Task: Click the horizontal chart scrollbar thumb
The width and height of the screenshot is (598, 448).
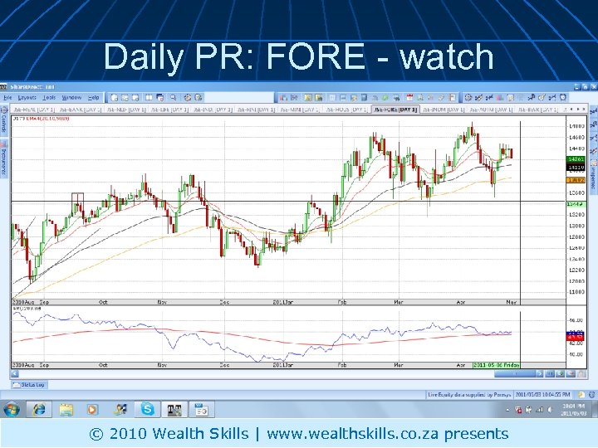Action: pyautogui.click(x=515, y=373)
